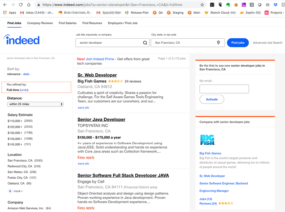Switch to Find Salaries tab
This screenshot has width=285, height=212.
pyautogui.click(x=67, y=23)
